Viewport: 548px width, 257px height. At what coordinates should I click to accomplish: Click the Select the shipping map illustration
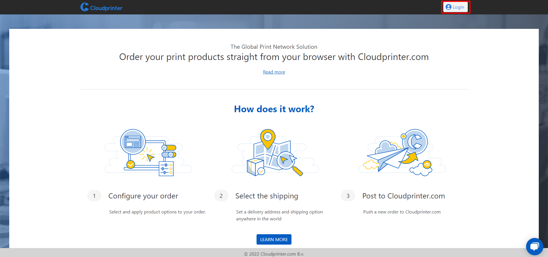pyautogui.click(x=275, y=153)
